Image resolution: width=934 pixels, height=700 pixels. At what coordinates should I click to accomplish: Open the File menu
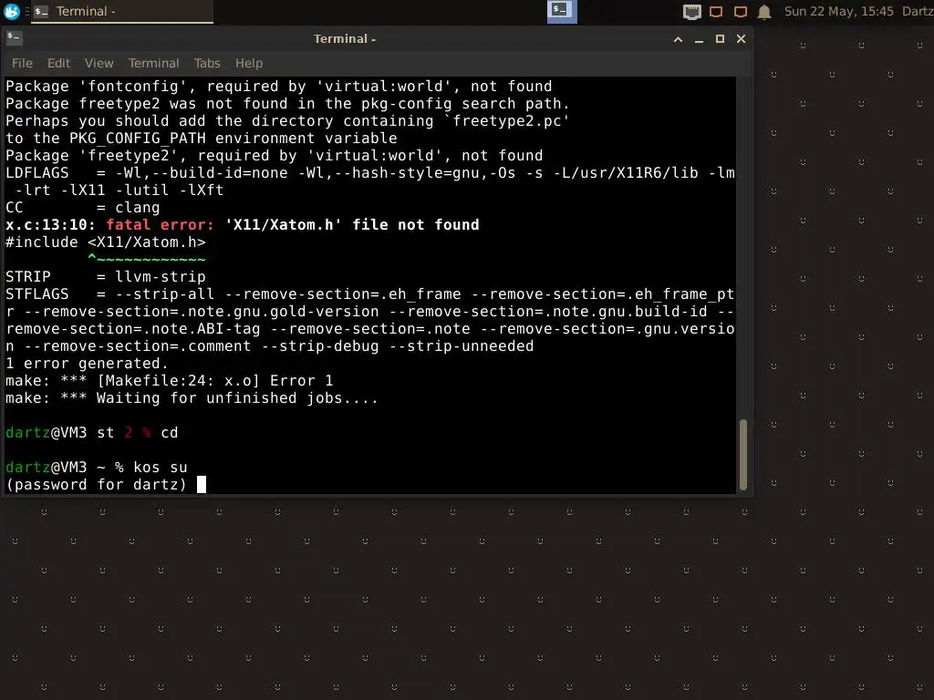click(x=22, y=63)
